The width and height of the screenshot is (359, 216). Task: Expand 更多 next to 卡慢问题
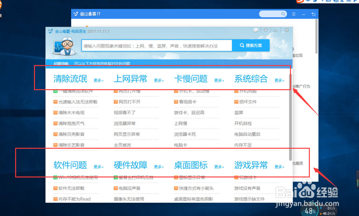point(219,80)
